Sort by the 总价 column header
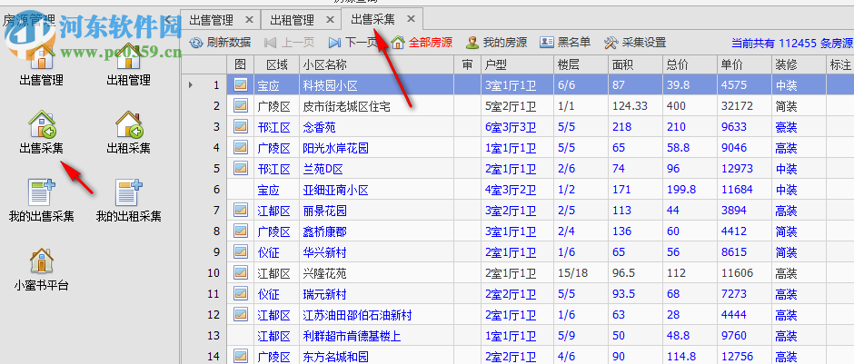 (x=690, y=65)
